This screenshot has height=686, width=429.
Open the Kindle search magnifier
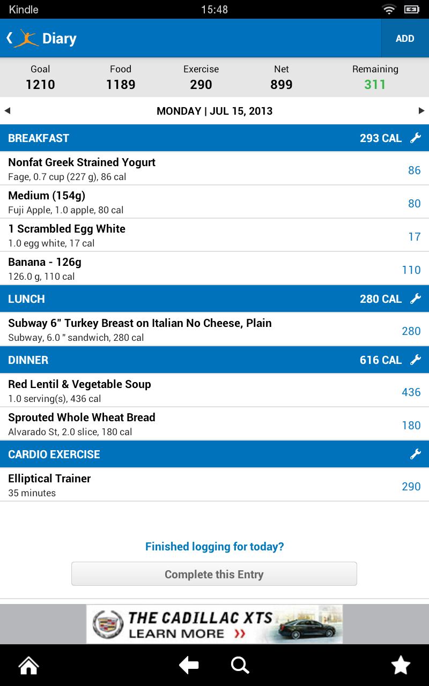tap(240, 666)
